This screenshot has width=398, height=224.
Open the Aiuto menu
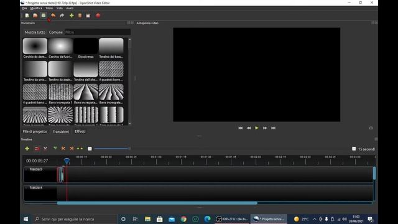pyautogui.click(x=70, y=8)
